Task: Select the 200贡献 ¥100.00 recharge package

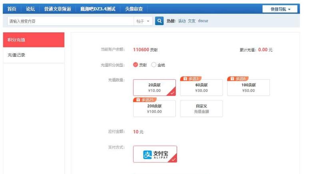Action: click(x=154, y=109)
